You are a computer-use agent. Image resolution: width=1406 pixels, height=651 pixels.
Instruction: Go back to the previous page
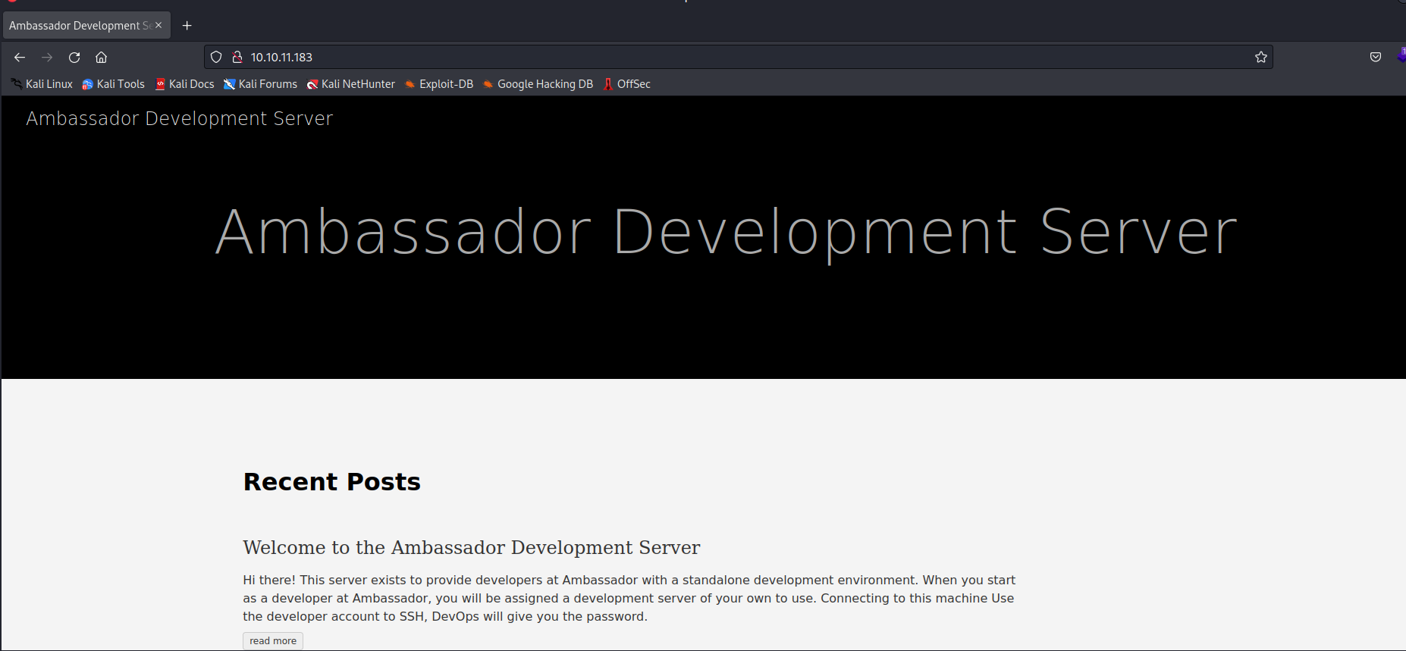click(20, 58)
